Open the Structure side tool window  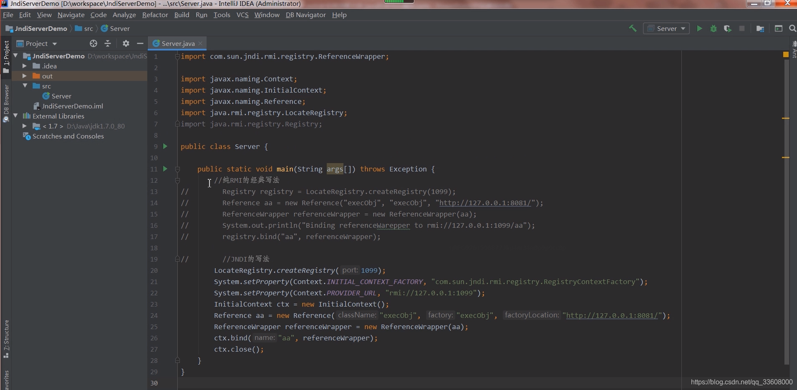pos(6,339)
